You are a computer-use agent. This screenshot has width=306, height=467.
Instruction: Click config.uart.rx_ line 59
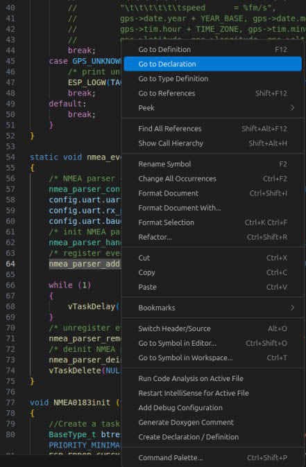click(85, 211)
